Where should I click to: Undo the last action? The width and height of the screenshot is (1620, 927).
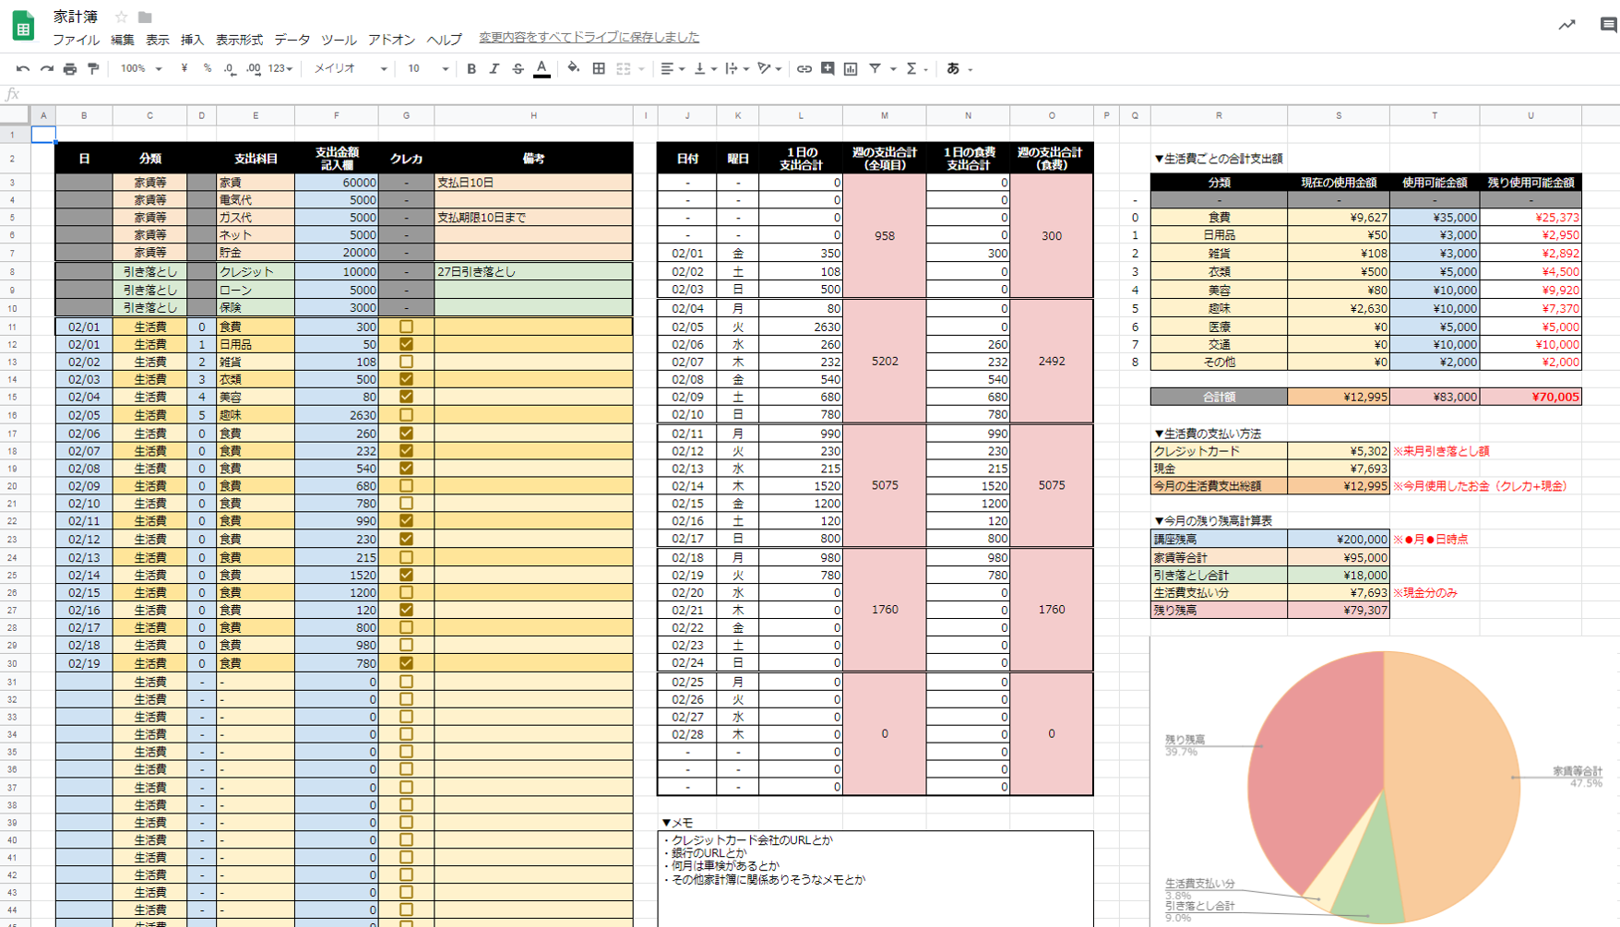coord(22,69)
